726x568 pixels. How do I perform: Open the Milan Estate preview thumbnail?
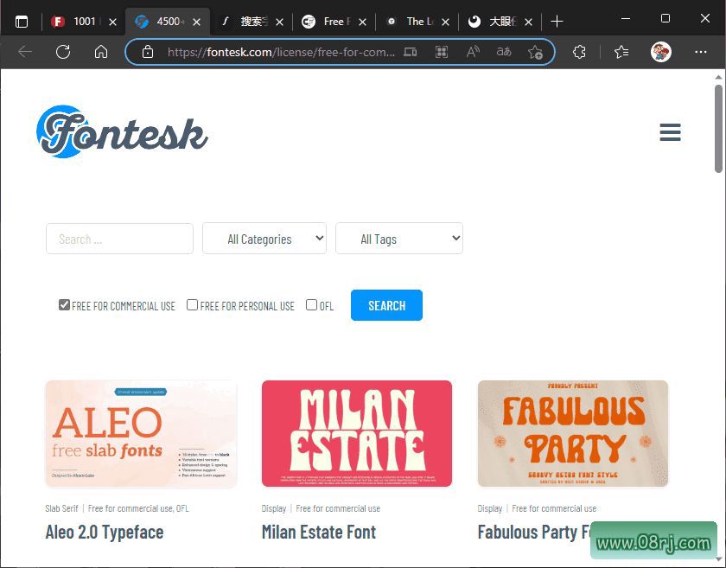(x=356, y=434)
